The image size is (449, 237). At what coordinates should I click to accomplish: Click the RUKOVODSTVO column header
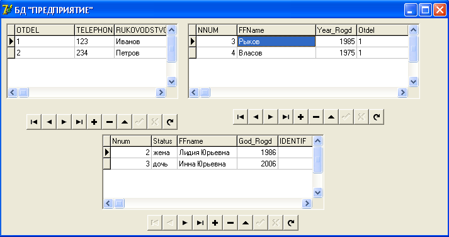tap(140, 30)
